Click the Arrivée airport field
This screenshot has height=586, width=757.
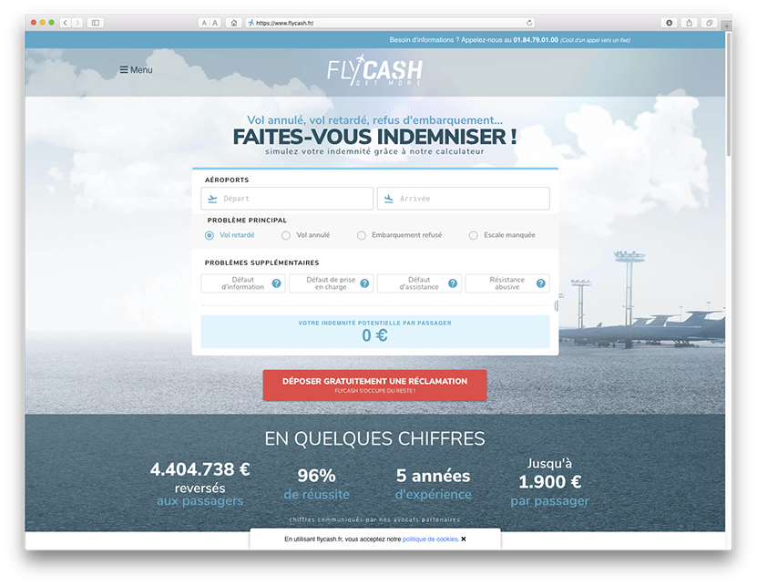464,199
